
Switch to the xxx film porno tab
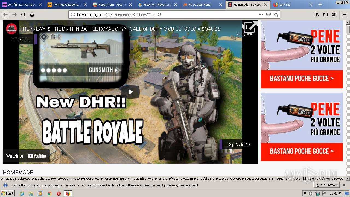[22, 5]
